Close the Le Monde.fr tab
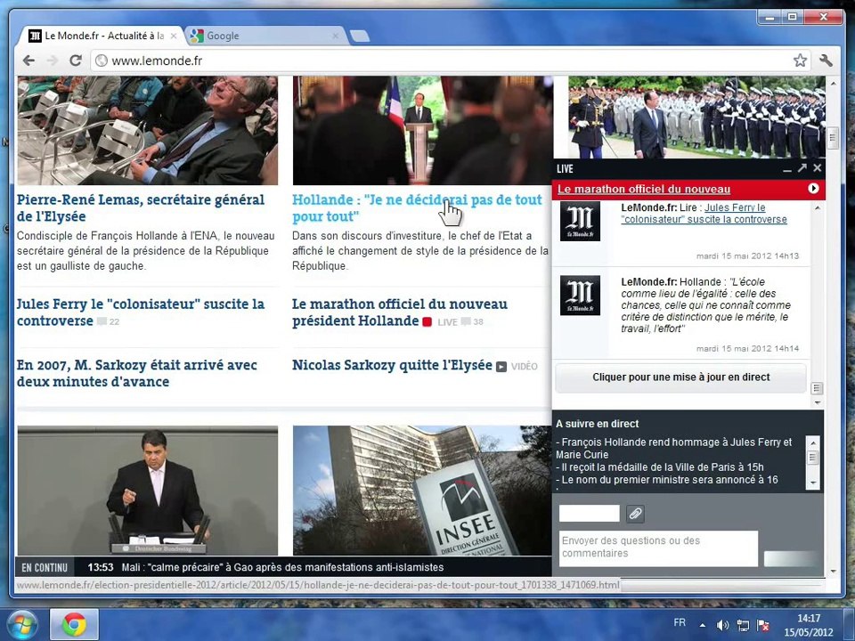This screenshot has height=641, width=855. pyautogui.click(x=174, y=36)
